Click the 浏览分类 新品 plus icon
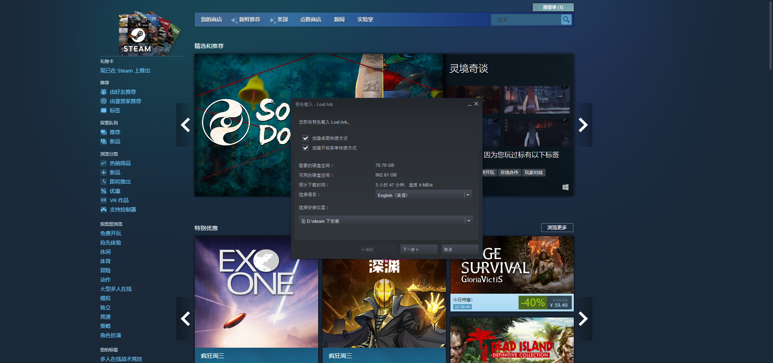The width and height of the screenshot is (773, 363). click(x=104, y=172)
